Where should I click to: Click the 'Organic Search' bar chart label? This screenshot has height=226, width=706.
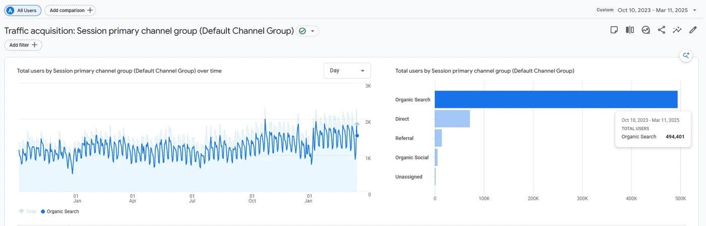point(413,100)
